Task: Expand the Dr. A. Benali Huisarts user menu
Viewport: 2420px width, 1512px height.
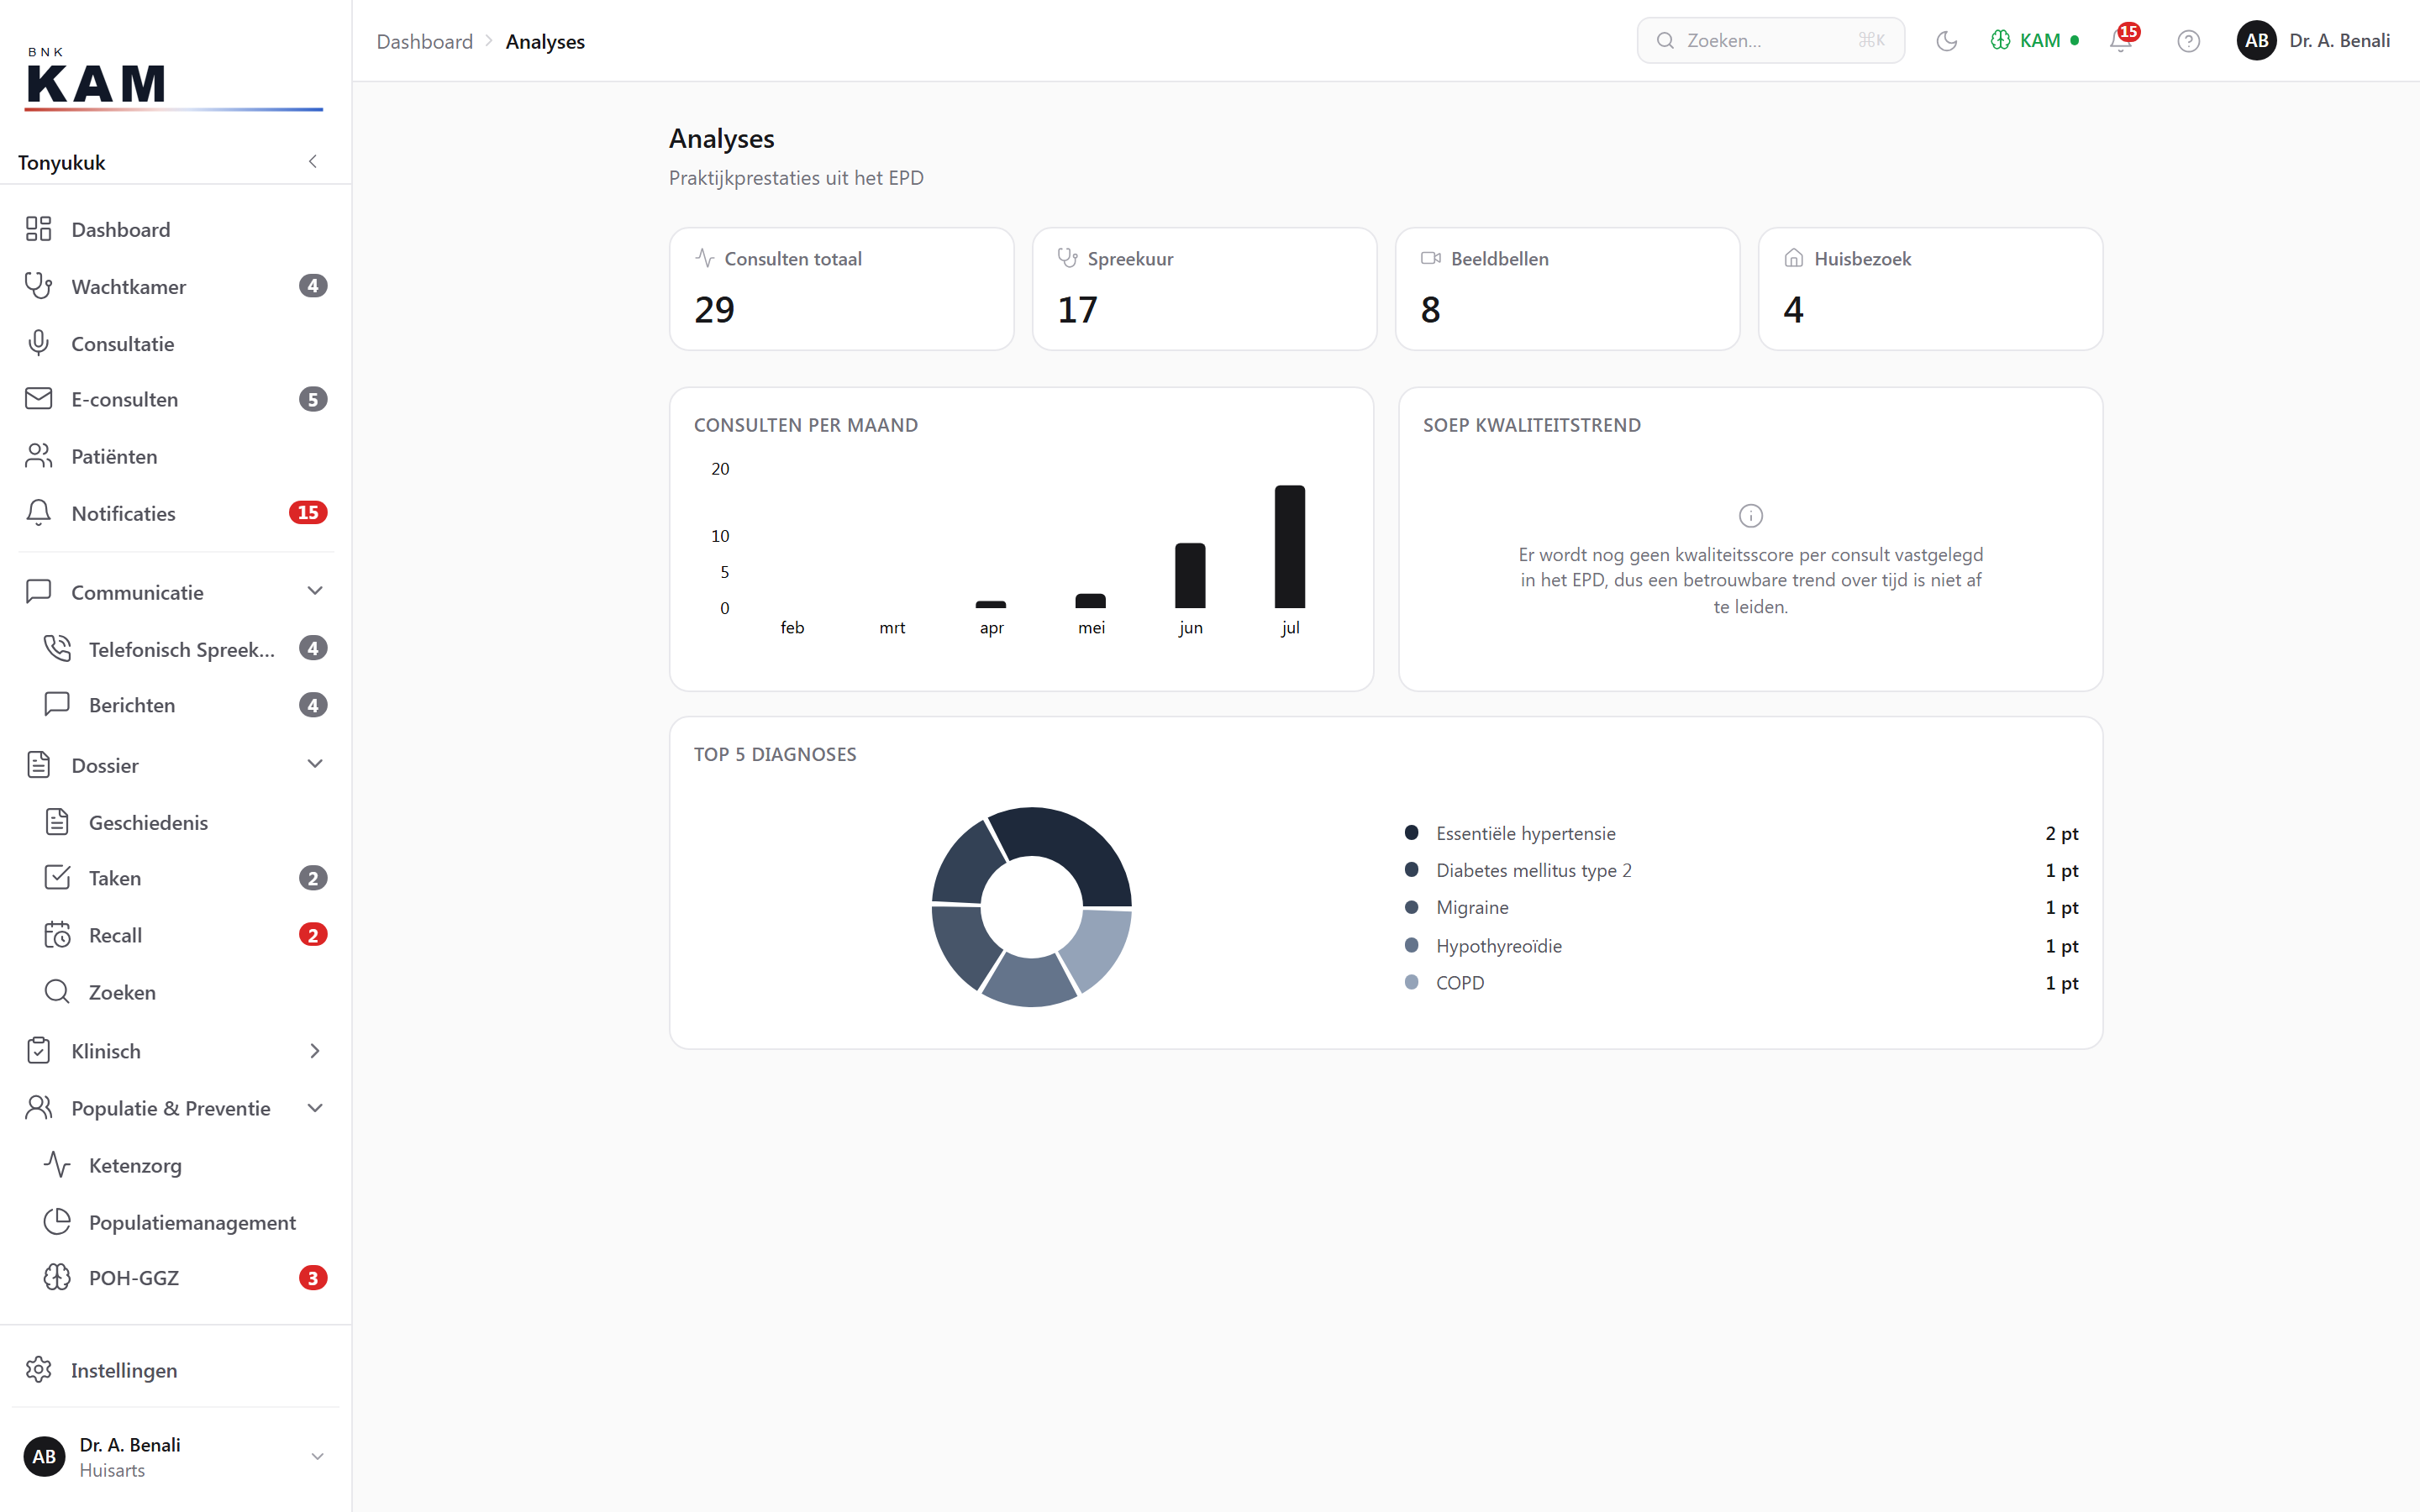Action: coord(176,1457)
